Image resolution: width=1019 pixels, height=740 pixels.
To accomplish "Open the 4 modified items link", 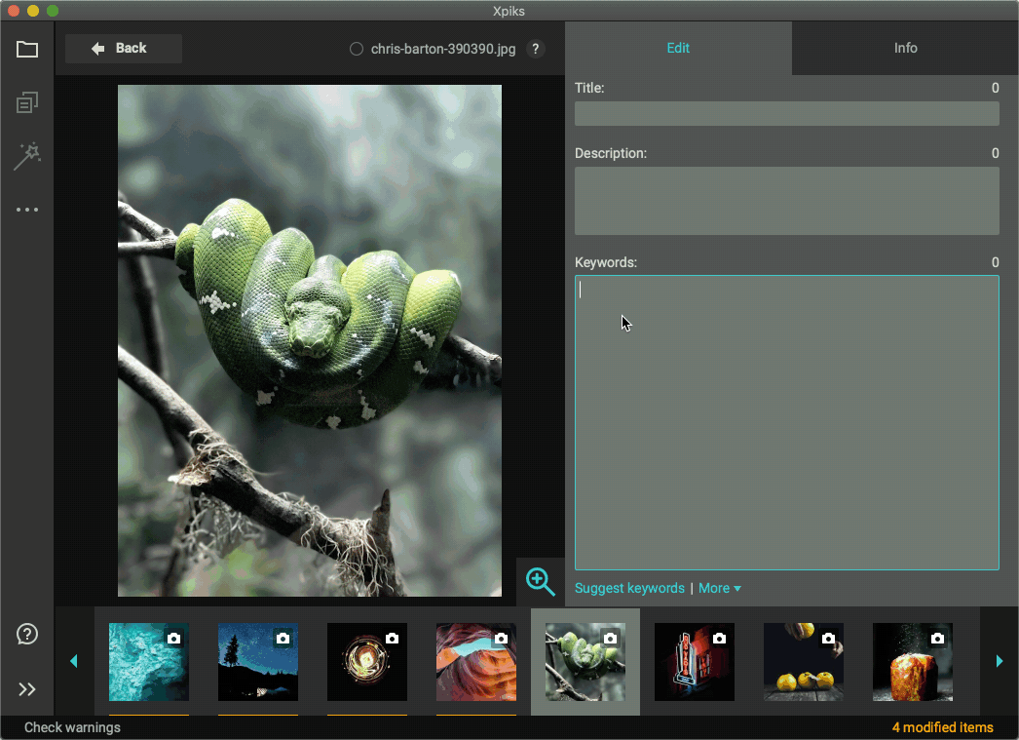I will pos(942,727).
